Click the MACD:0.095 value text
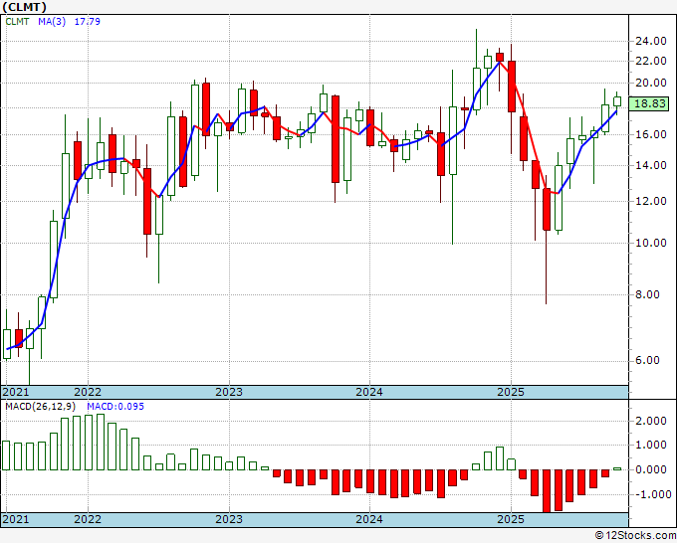The width and height of the screenshot is (677, 543). click(115, 407)
